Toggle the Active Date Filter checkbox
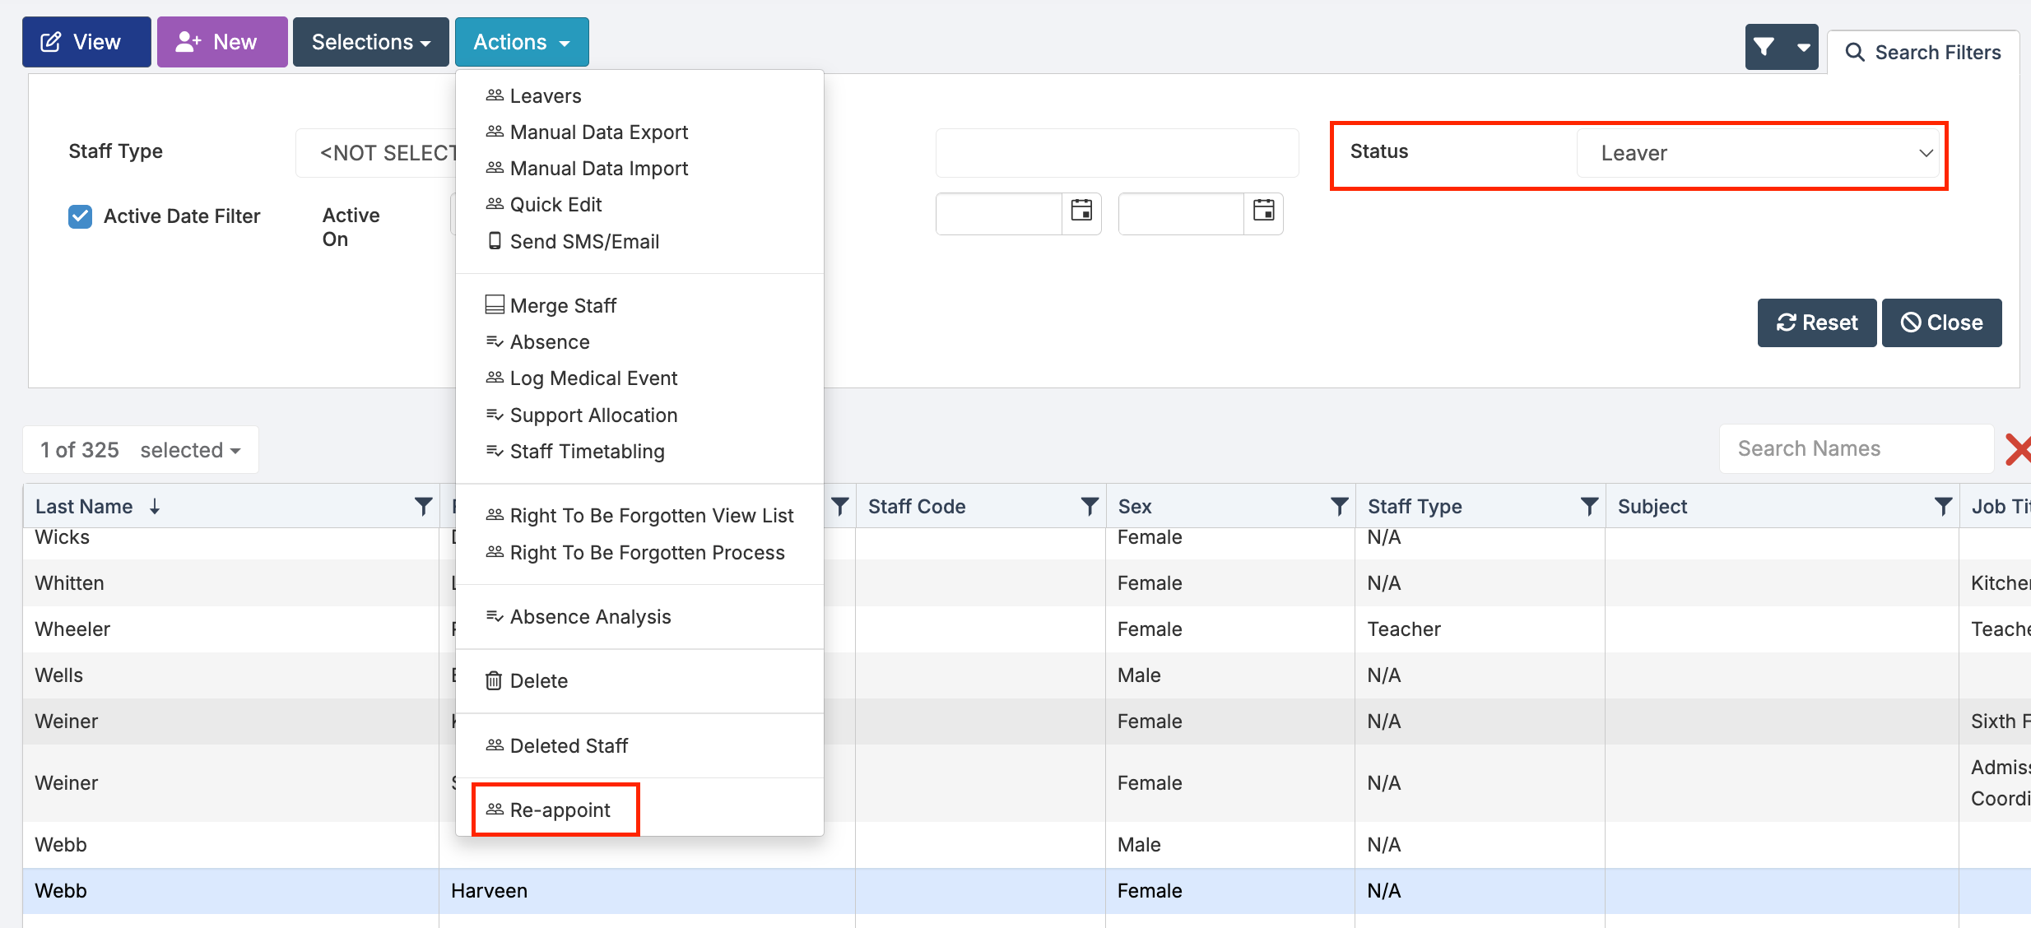Viewport: 2031px width, 928px height. click(80, 216)
